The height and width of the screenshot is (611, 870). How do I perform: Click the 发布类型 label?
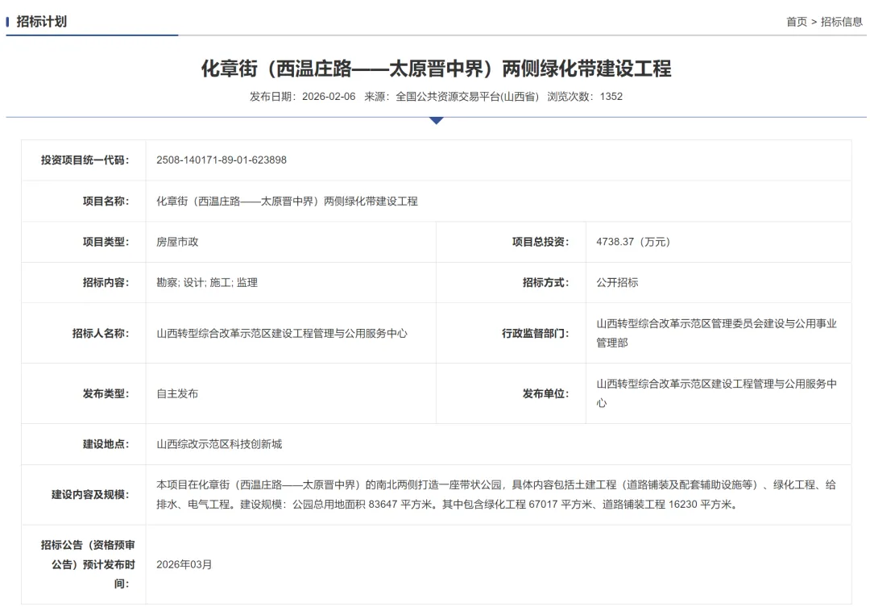pos(106,393)
